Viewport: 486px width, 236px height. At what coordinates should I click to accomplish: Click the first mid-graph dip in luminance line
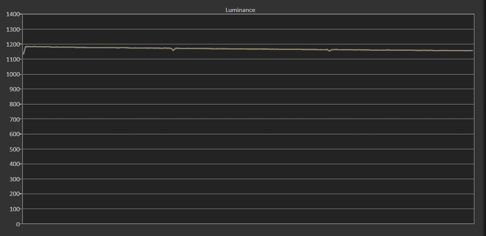(173, 50)
